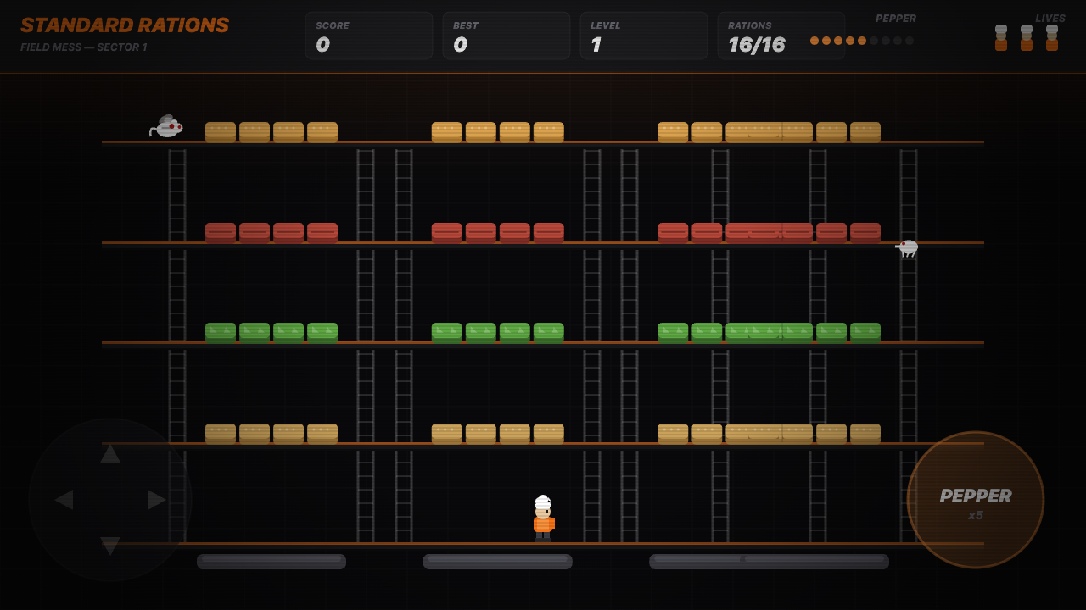The height and width of the screenshot is (610, 1086).
Task: Click the first chef life icon
Action: [1001, 38]
